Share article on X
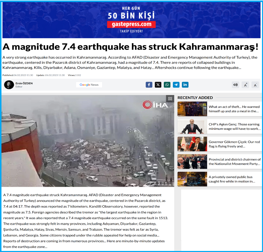The image size is (263, 252). click(x=158, y=85)
